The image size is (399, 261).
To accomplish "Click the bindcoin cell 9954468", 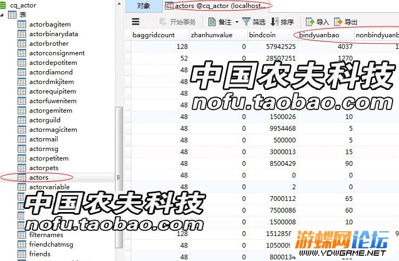I will click(x=272, y=128).
